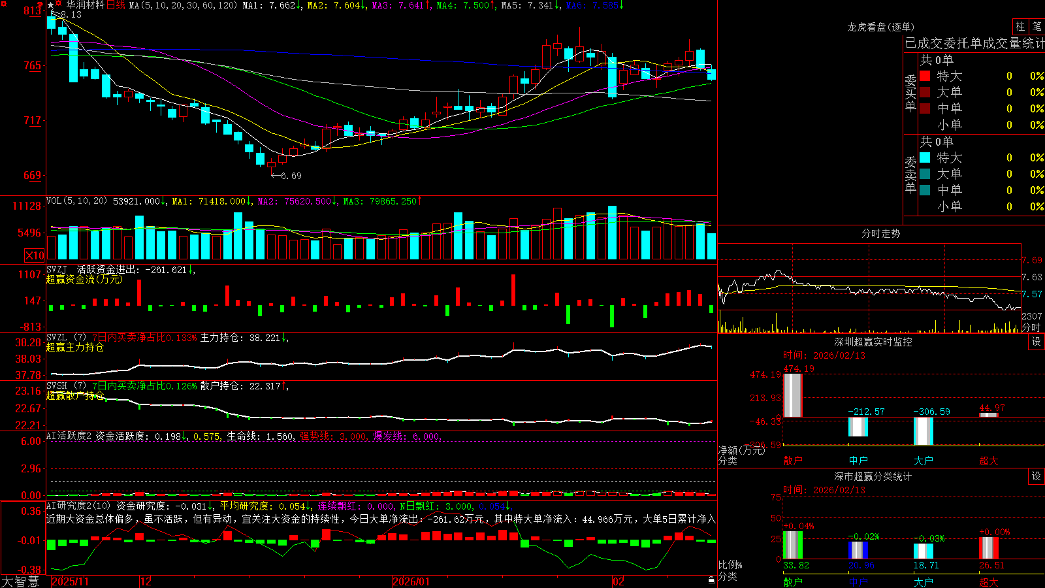The image size is (1045, 588).
Task: Click the teal 中单 sell order swatch
Action: click(925, 190)
